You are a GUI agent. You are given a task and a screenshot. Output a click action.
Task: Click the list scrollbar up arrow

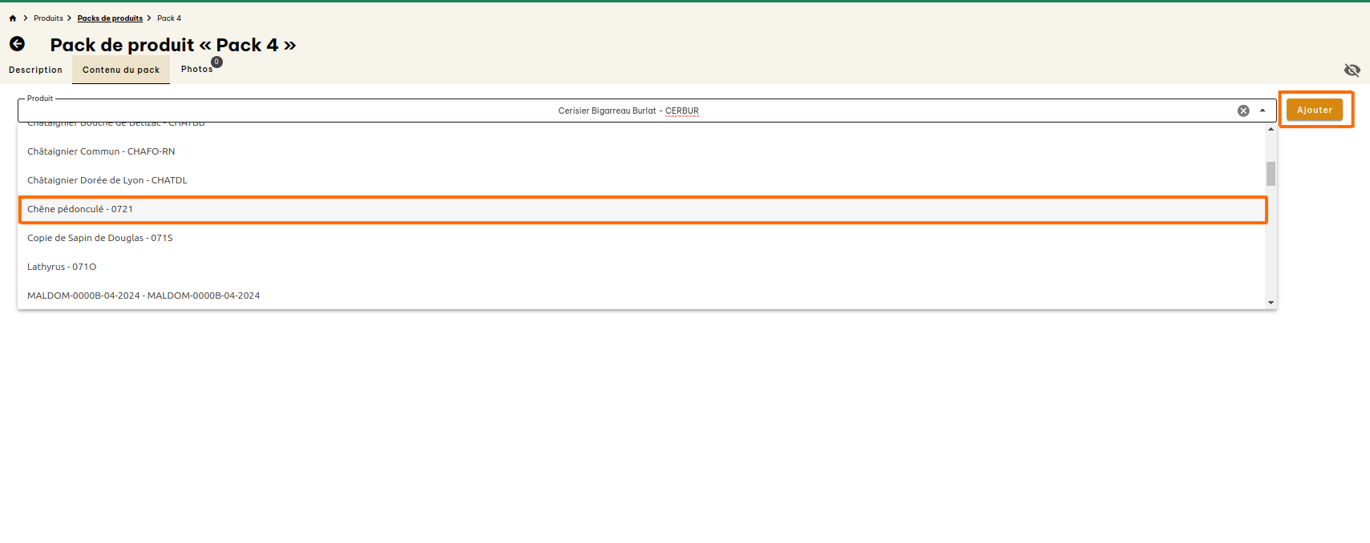[x=1271, y=130]
